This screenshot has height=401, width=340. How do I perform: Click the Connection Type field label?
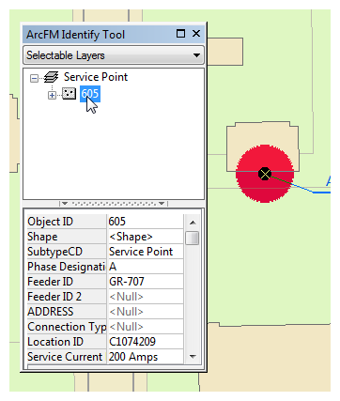pos(67,327)
